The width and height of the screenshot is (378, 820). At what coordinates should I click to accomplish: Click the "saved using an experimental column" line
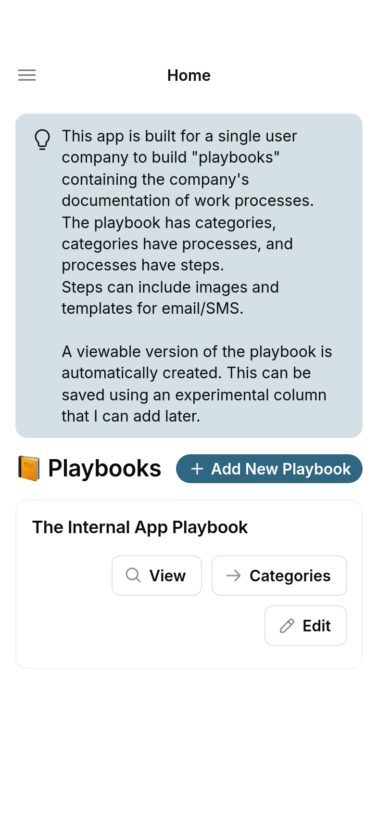[x=194, y=395]
